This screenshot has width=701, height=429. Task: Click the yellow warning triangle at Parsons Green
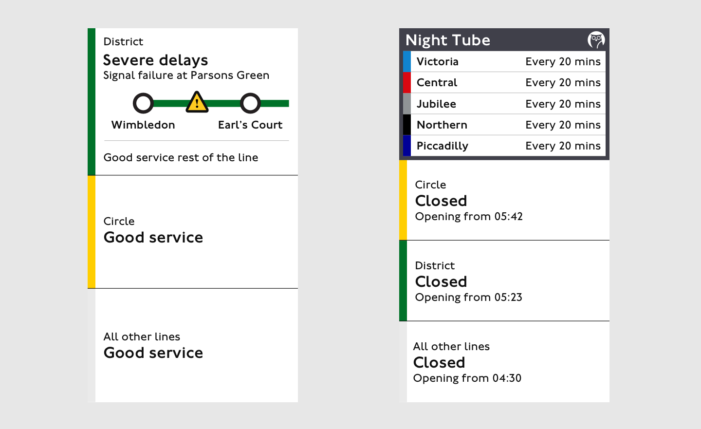pos(197,102)
